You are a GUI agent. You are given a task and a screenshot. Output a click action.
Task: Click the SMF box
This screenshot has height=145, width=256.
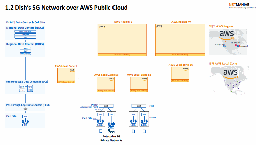point(25,51)
